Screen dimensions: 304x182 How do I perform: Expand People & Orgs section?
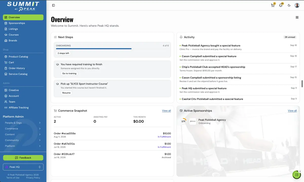[23, 123]
